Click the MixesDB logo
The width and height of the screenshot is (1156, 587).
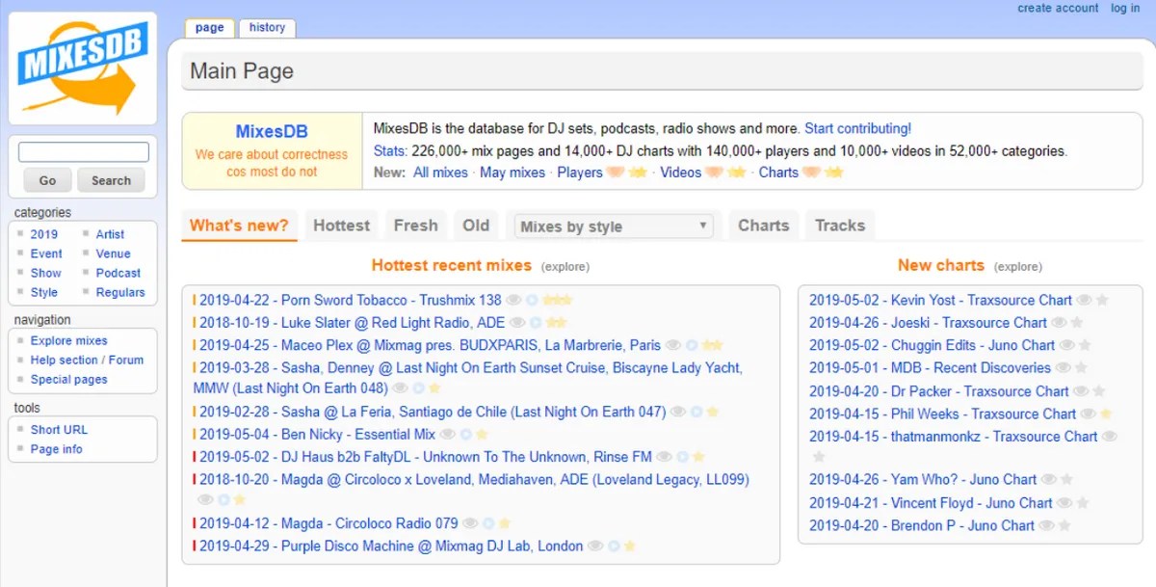coord(82,67)
